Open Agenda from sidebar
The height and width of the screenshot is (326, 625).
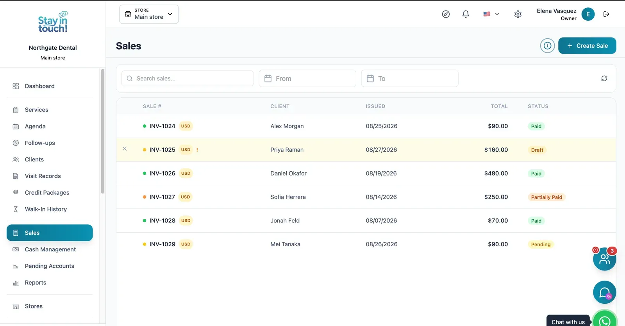(x=50, y=126)
